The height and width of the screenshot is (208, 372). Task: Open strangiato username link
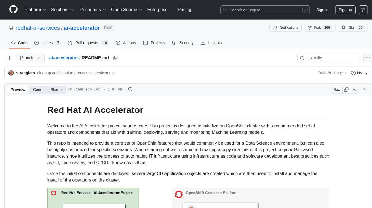click(x=26, y=73)
